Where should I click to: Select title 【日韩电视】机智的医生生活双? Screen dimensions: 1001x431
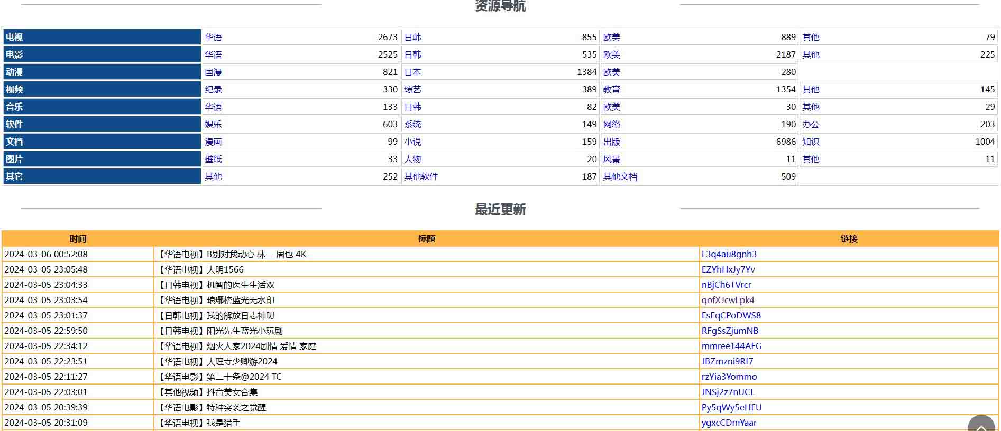point(215,285)
